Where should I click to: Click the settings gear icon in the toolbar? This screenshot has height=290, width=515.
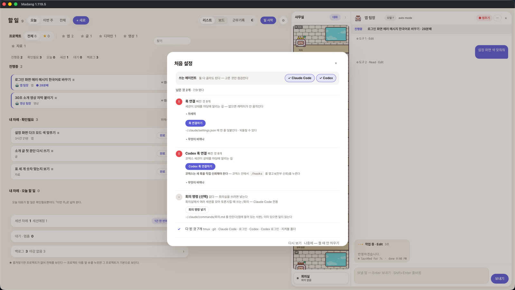[x=283, y=20]
